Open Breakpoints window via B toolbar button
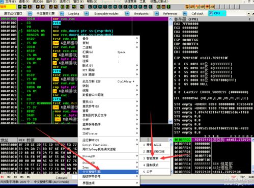254x188 pixels. pos(135,7)
